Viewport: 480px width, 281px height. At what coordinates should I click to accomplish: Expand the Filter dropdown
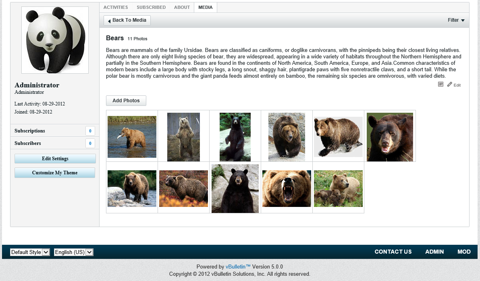pos(456,20)
